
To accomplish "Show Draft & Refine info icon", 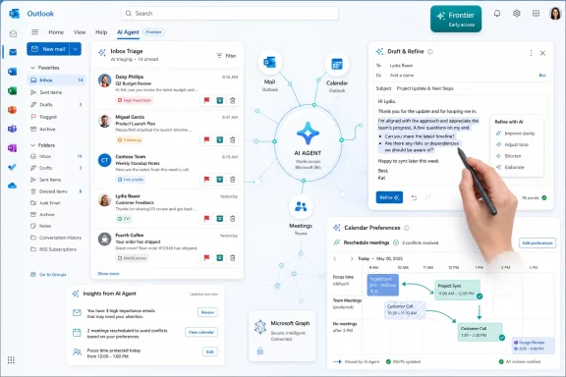I will [430, 52].
